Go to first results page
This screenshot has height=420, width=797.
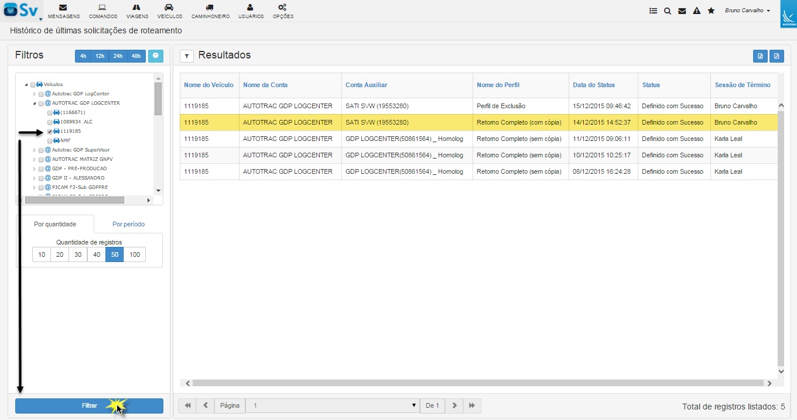point(187,405)
